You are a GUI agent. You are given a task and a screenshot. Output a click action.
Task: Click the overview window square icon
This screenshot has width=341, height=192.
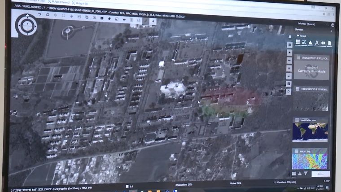(x=117, y=19)
